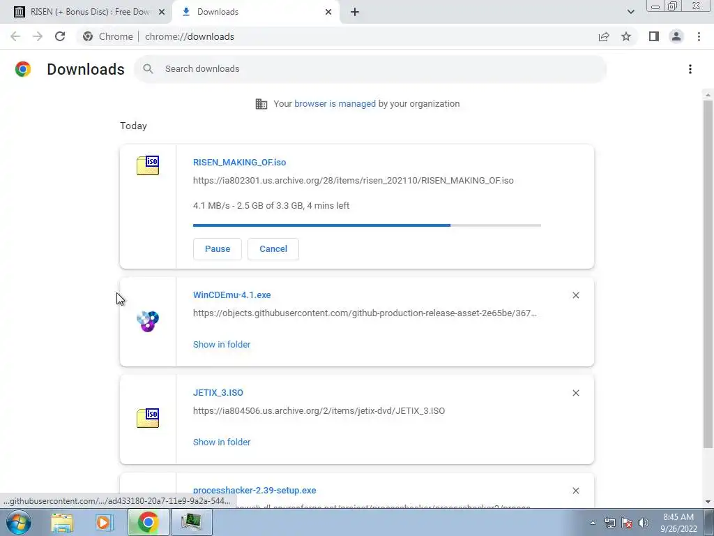Click the share page icon in the address bar

click(x=604, y=36)
